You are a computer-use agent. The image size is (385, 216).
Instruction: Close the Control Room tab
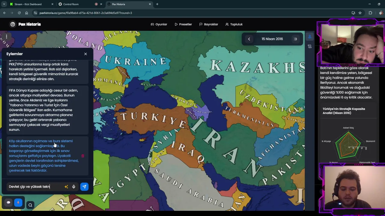coord(101,4)
